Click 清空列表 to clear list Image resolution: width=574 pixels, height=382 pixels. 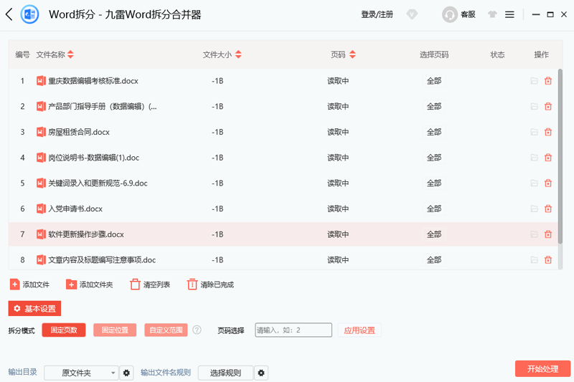[x=150, y=285]
